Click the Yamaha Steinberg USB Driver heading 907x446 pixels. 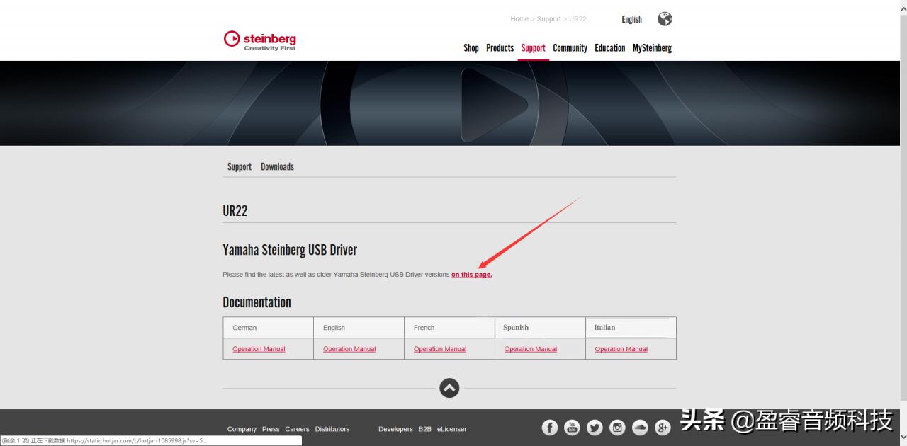click(x=290, y=250)
